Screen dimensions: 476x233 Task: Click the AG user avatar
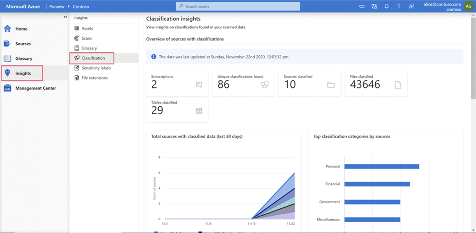pos(468,6)
